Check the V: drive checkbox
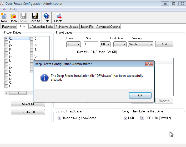 click(x=31, y=57)
